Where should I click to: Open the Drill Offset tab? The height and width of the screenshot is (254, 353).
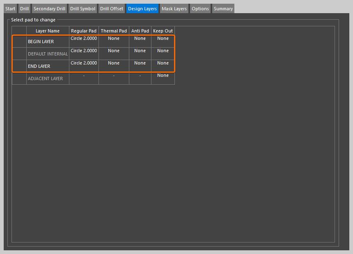[112, 9]
